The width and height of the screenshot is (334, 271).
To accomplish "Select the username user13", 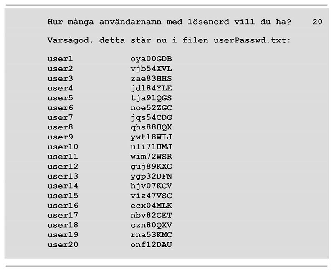I will 63,176.
